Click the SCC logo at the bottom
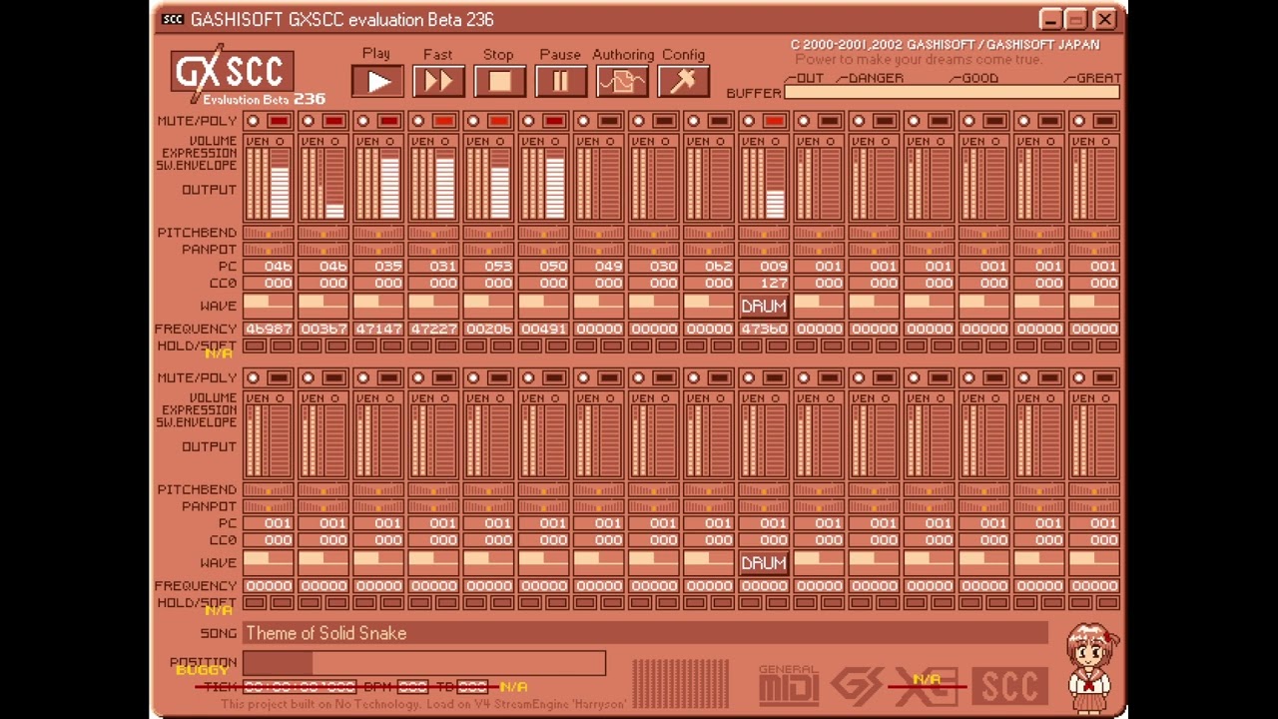The width and height of the screenshot is (1278, 719). pos(1009,684)
